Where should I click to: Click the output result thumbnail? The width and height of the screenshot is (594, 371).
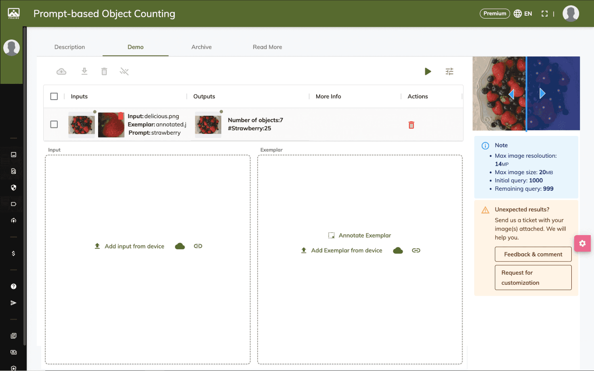click(208, 125)
